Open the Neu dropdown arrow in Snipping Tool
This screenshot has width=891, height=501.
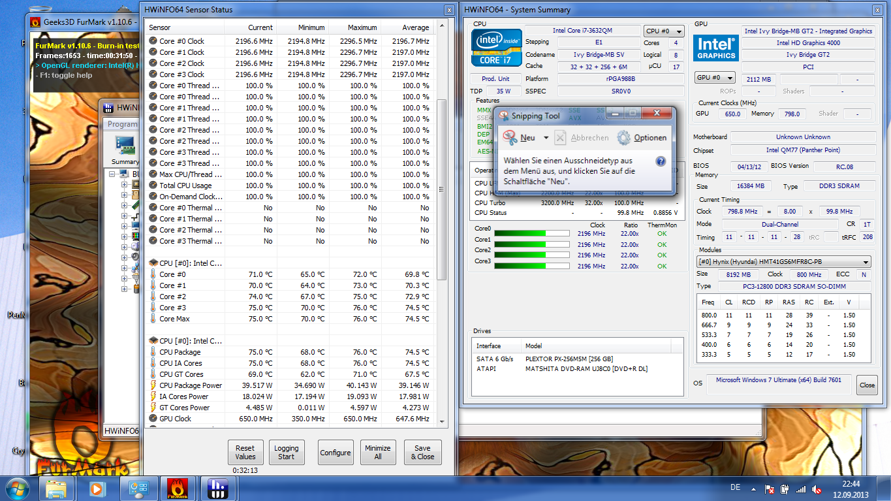(546, 138)
